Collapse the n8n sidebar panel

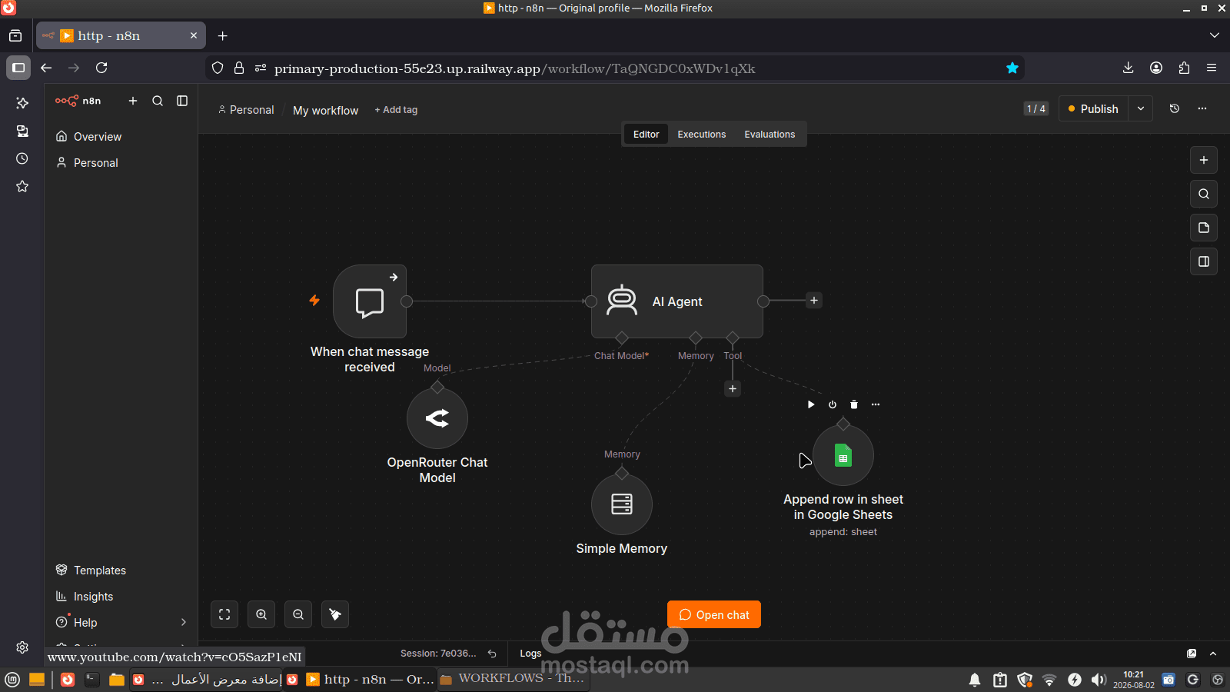(x=182, y=101)
